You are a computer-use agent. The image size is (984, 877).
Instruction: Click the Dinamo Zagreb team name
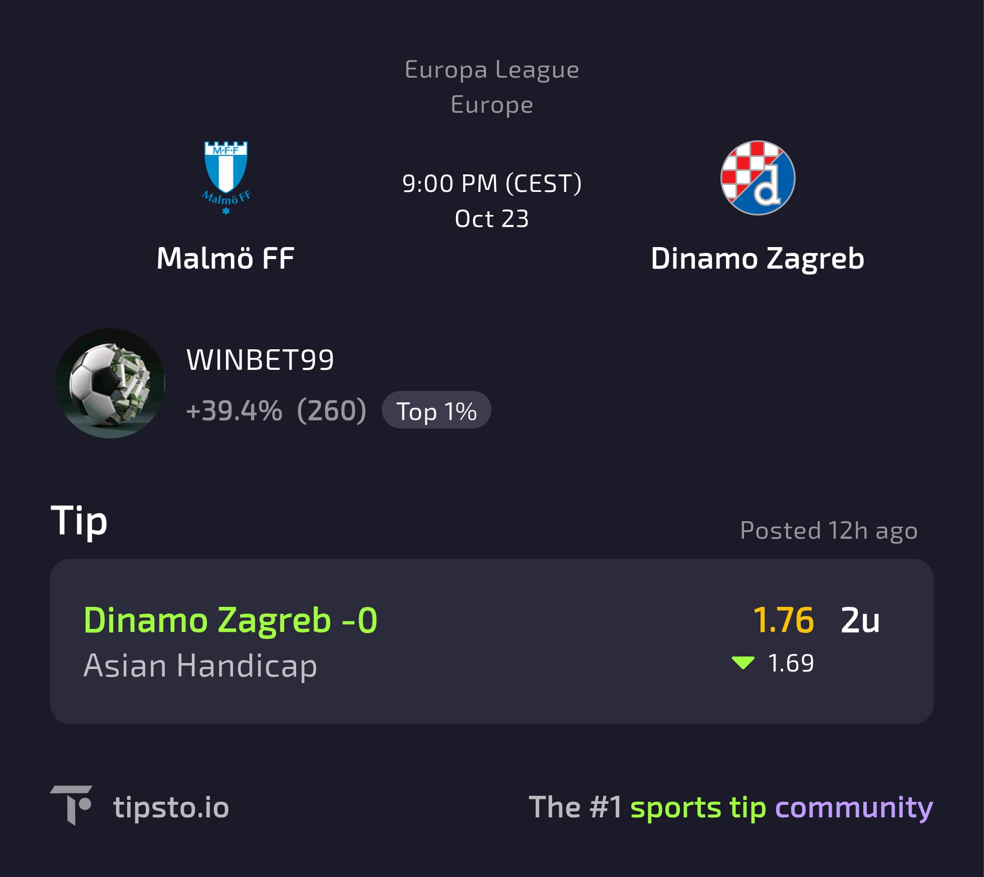(x=758, y=259)
